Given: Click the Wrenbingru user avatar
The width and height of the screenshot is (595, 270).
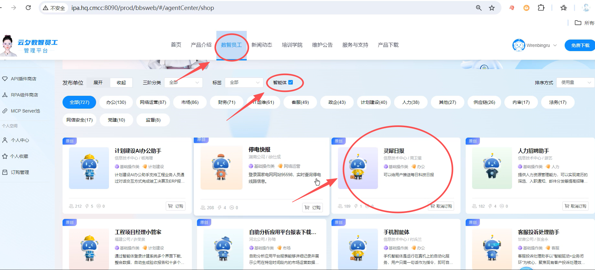Looking at the screenshot, I should click(519, 45).
